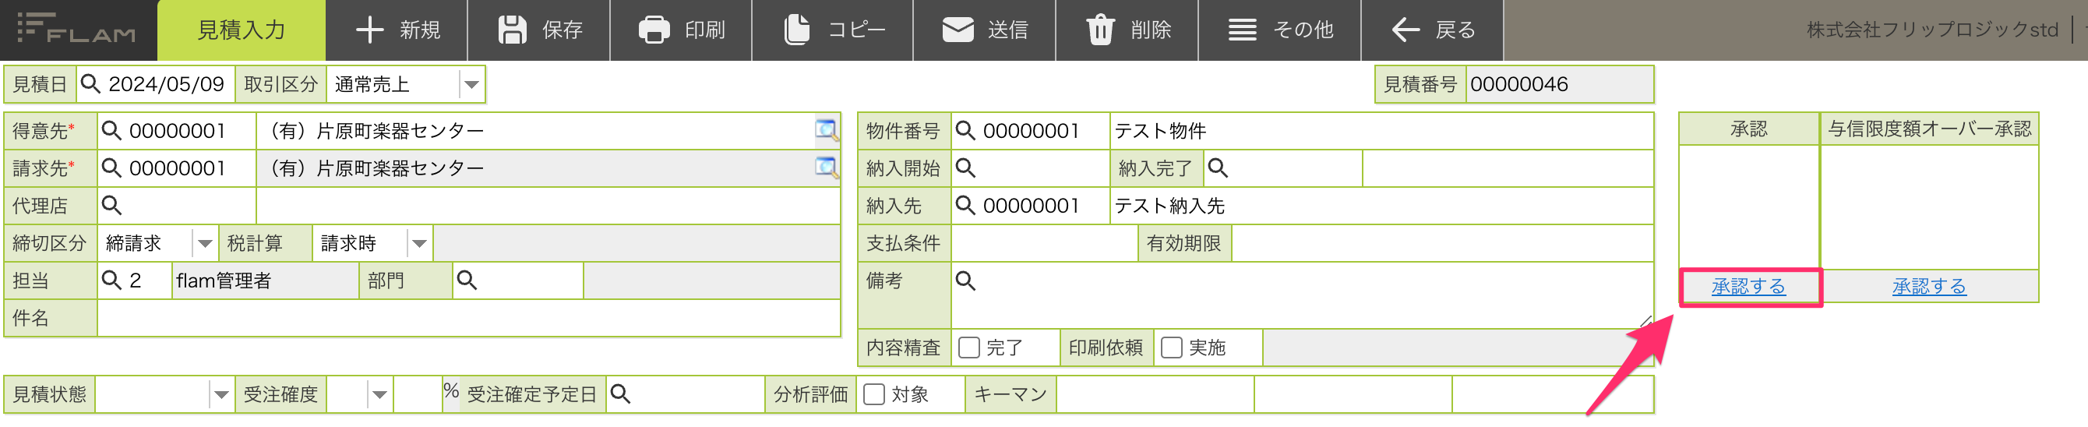Open date picker search for 見積日

(x=91, y=84)
